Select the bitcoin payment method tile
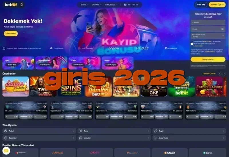Viewport: 229px width, 157px height. point(170,153)
